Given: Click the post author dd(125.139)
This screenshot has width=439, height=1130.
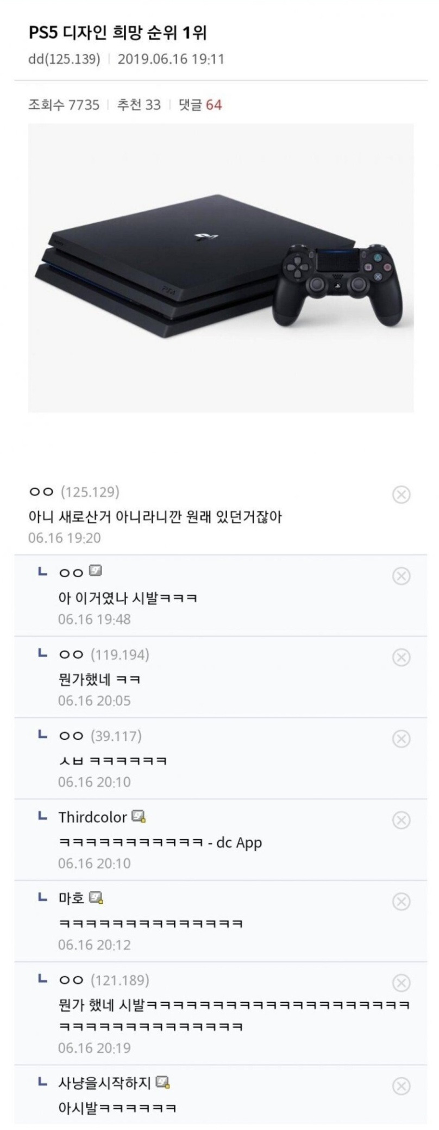Looking at the screenshot, I should [x=64, y=59].
